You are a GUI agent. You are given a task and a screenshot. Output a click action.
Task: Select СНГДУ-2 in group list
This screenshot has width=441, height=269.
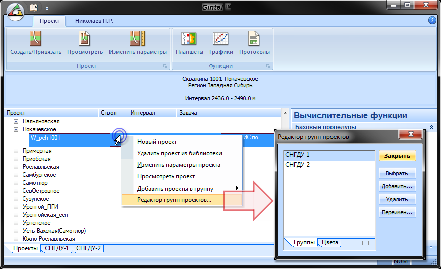[329, 165]
